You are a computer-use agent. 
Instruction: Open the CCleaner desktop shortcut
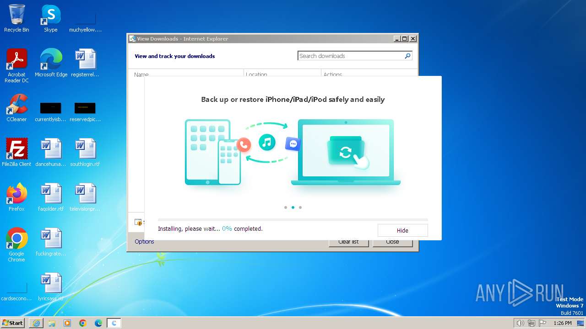coord(16,107)
